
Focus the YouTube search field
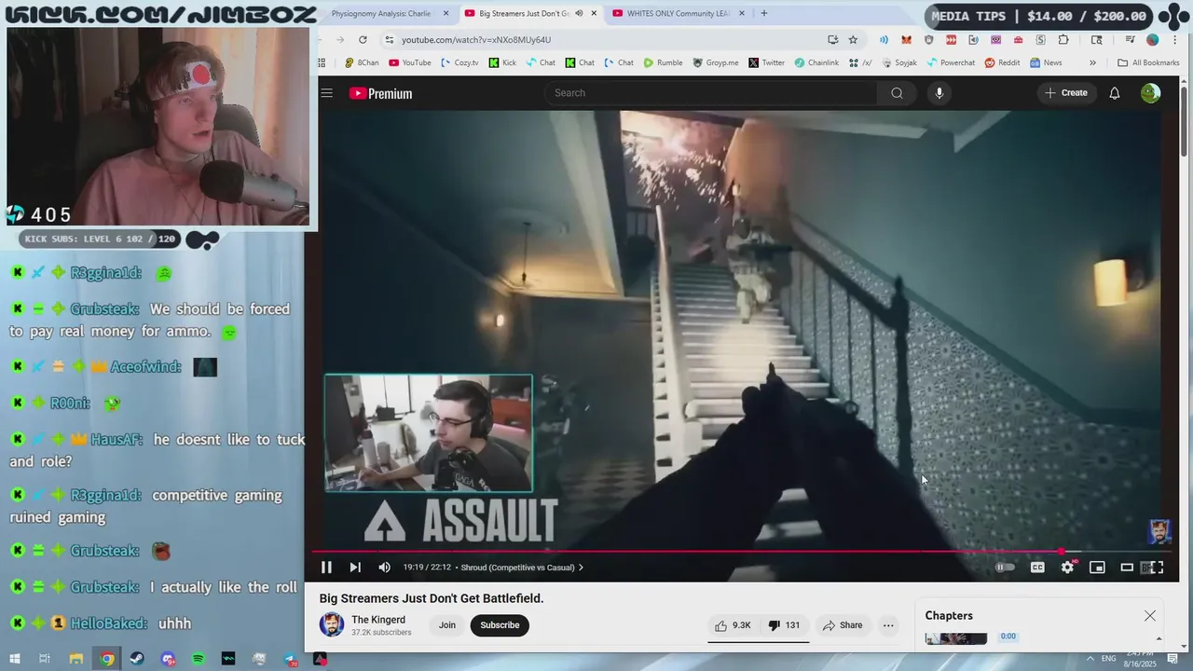pyautogui.click(x=710, y=93)
